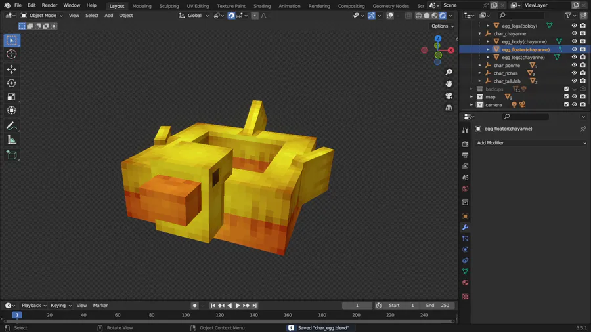Jump to the timeline end frame
This screenshot has width=591, height=332.
pos(254,306)
